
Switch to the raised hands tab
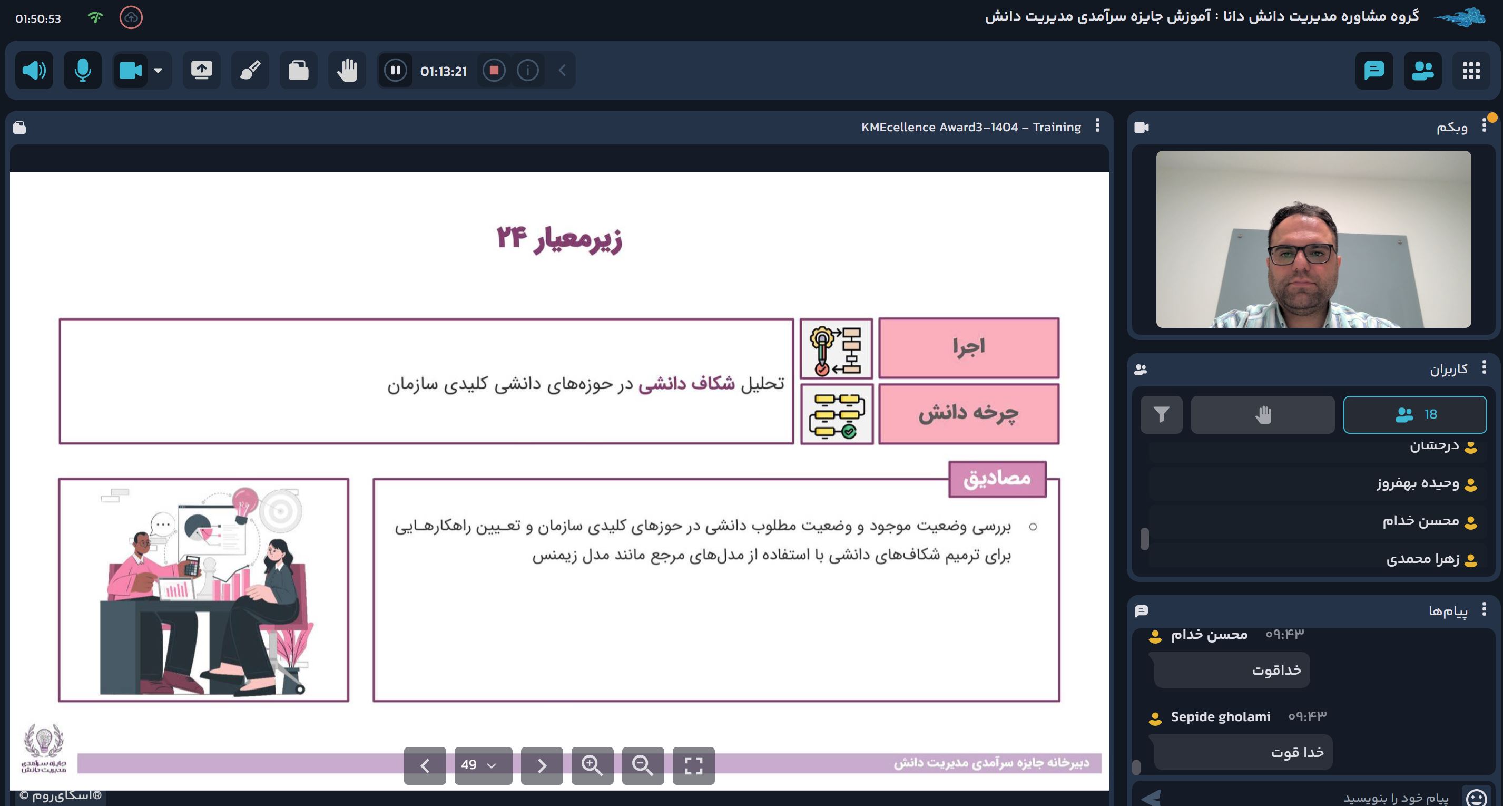pyautogui.click(x=1263, y=414)
